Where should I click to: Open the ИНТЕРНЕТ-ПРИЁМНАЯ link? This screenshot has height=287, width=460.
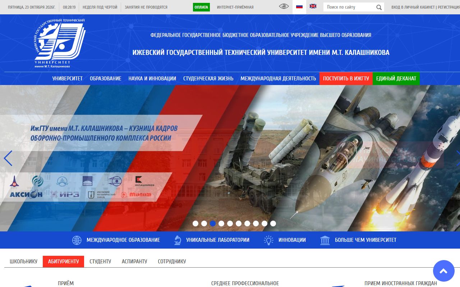[235, 7]
